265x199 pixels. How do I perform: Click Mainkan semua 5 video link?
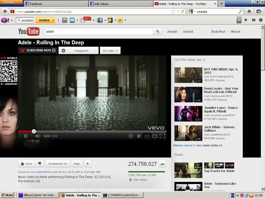188,145
